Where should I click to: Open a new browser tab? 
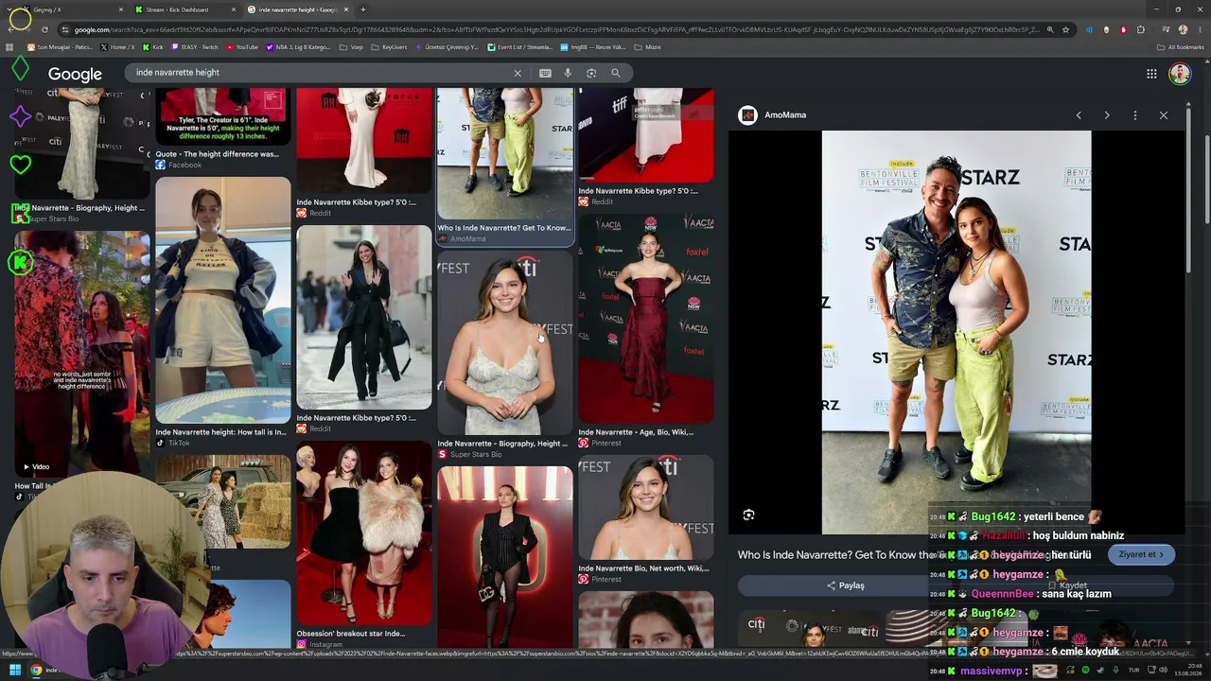(x=363, y=9)
